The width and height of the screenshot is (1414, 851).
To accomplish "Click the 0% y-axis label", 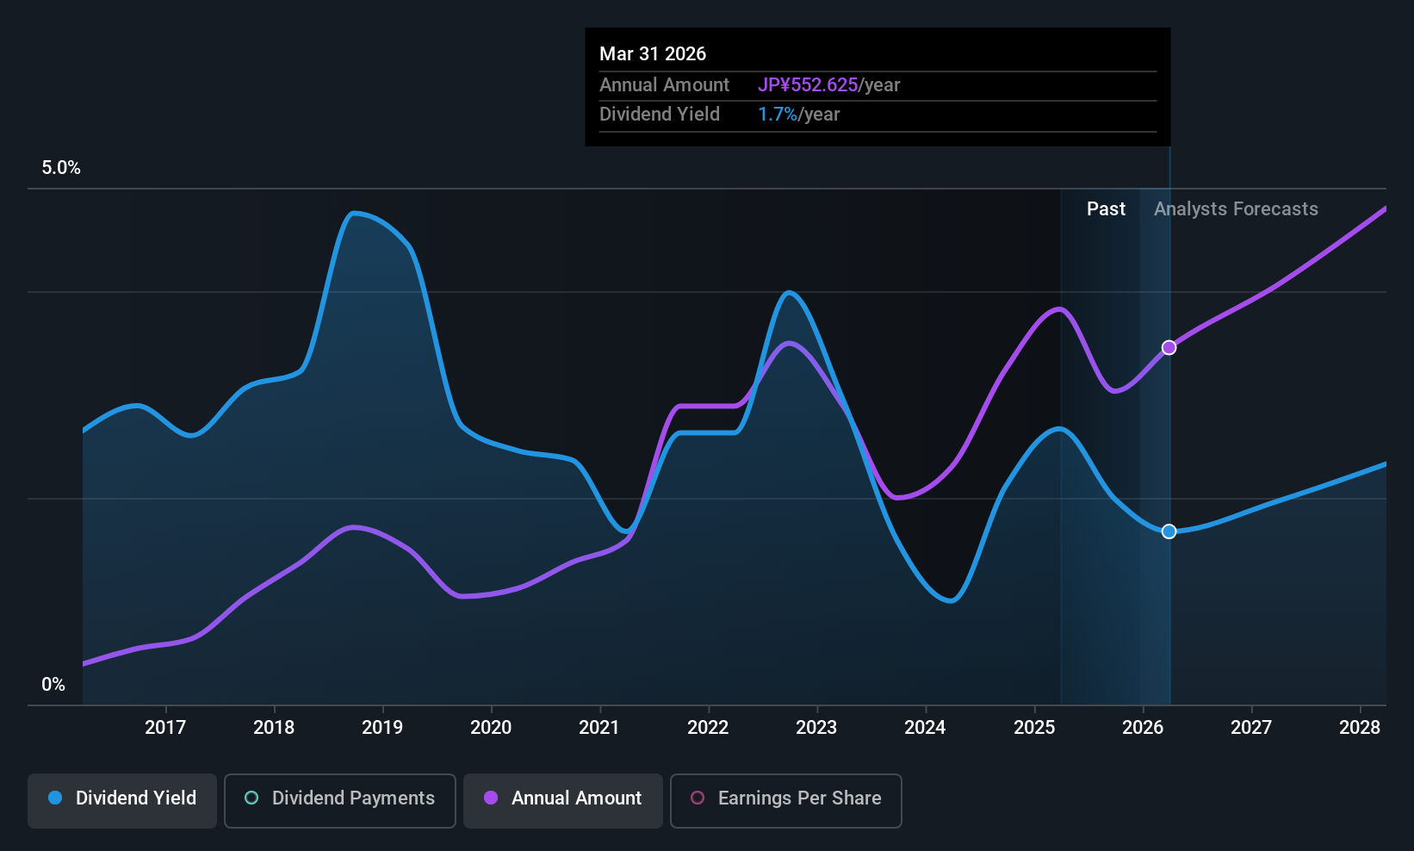I will pyautogui.click(x=53, y=685).
